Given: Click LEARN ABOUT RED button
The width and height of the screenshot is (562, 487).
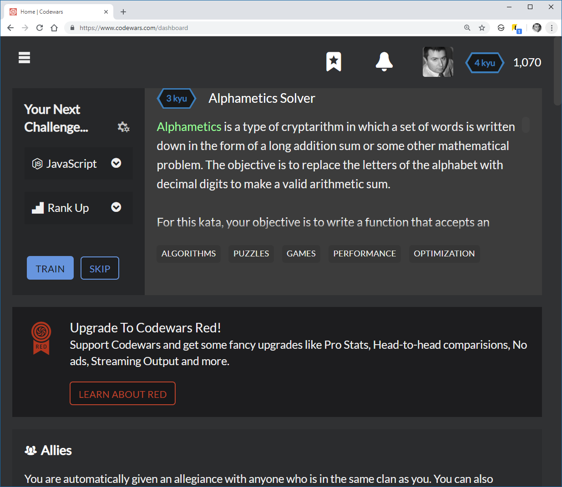Looking at the screenshot, I should [x=122, y=394].
